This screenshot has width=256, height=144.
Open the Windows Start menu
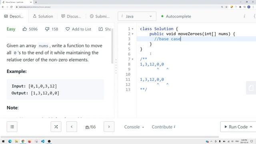click(3, 141)
